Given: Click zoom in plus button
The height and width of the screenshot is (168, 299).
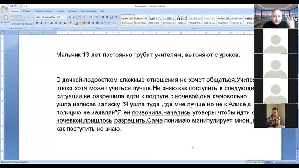Looking at the screenshot, I should tap(297, 162).
